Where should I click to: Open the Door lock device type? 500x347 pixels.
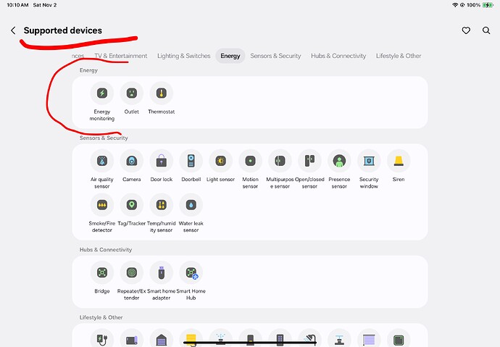pos(162,161)
